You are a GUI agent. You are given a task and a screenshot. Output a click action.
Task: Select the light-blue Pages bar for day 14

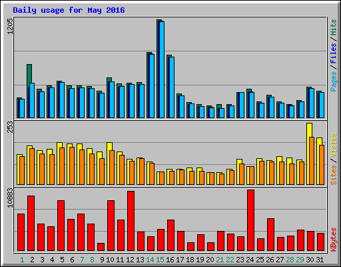[x=152, y=86]
